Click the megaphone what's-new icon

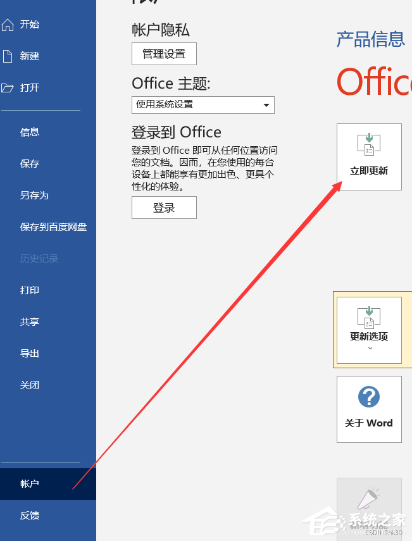[x=369, y=499]
